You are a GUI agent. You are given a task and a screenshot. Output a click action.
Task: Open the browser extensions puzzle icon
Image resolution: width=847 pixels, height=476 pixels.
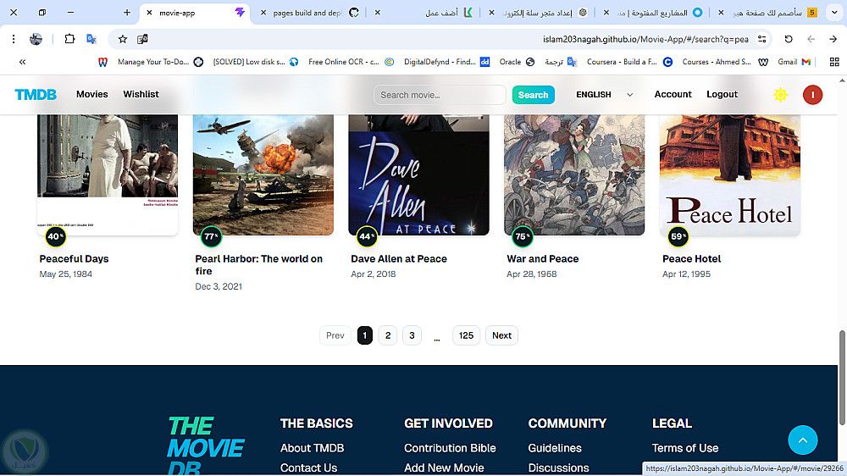[x=69, y=39]
